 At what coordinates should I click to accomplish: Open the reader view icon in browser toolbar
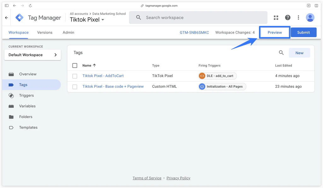click(309, 6)
